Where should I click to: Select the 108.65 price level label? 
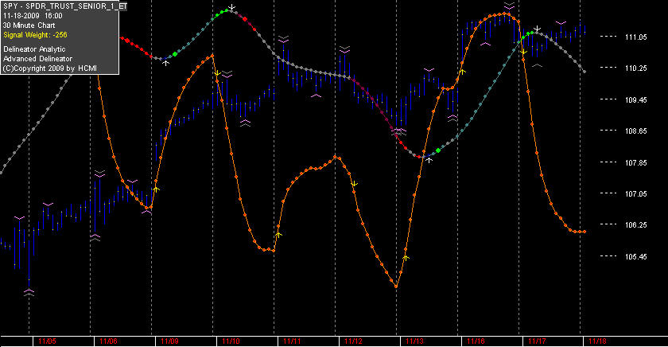click(635, 131)
